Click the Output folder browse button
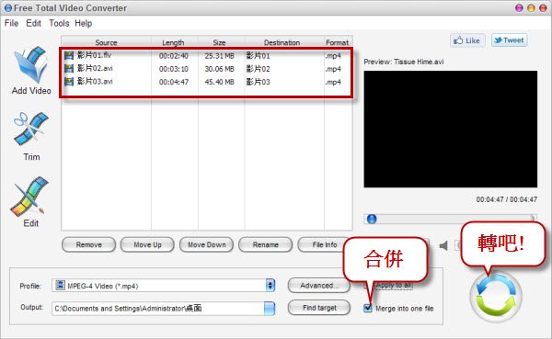 [x=270, y=309]
